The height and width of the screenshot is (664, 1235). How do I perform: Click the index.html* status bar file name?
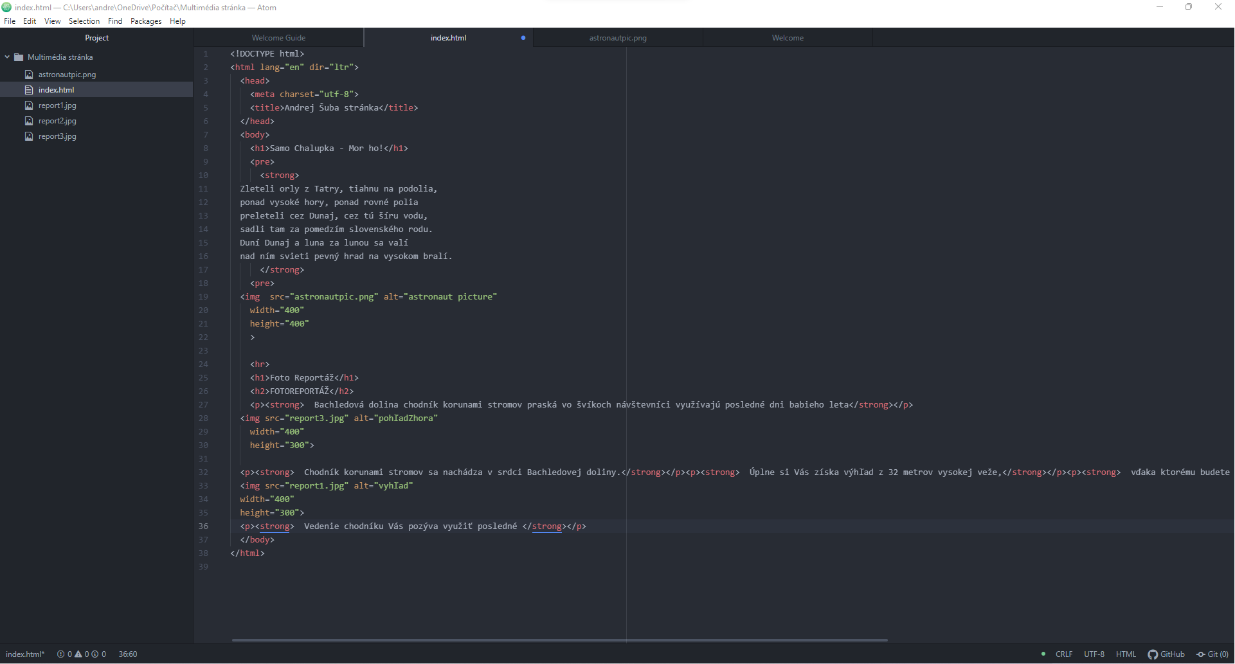25,654
